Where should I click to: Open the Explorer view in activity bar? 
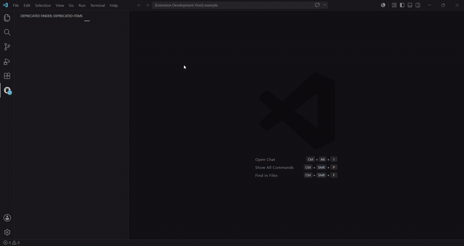coord(7,18)
